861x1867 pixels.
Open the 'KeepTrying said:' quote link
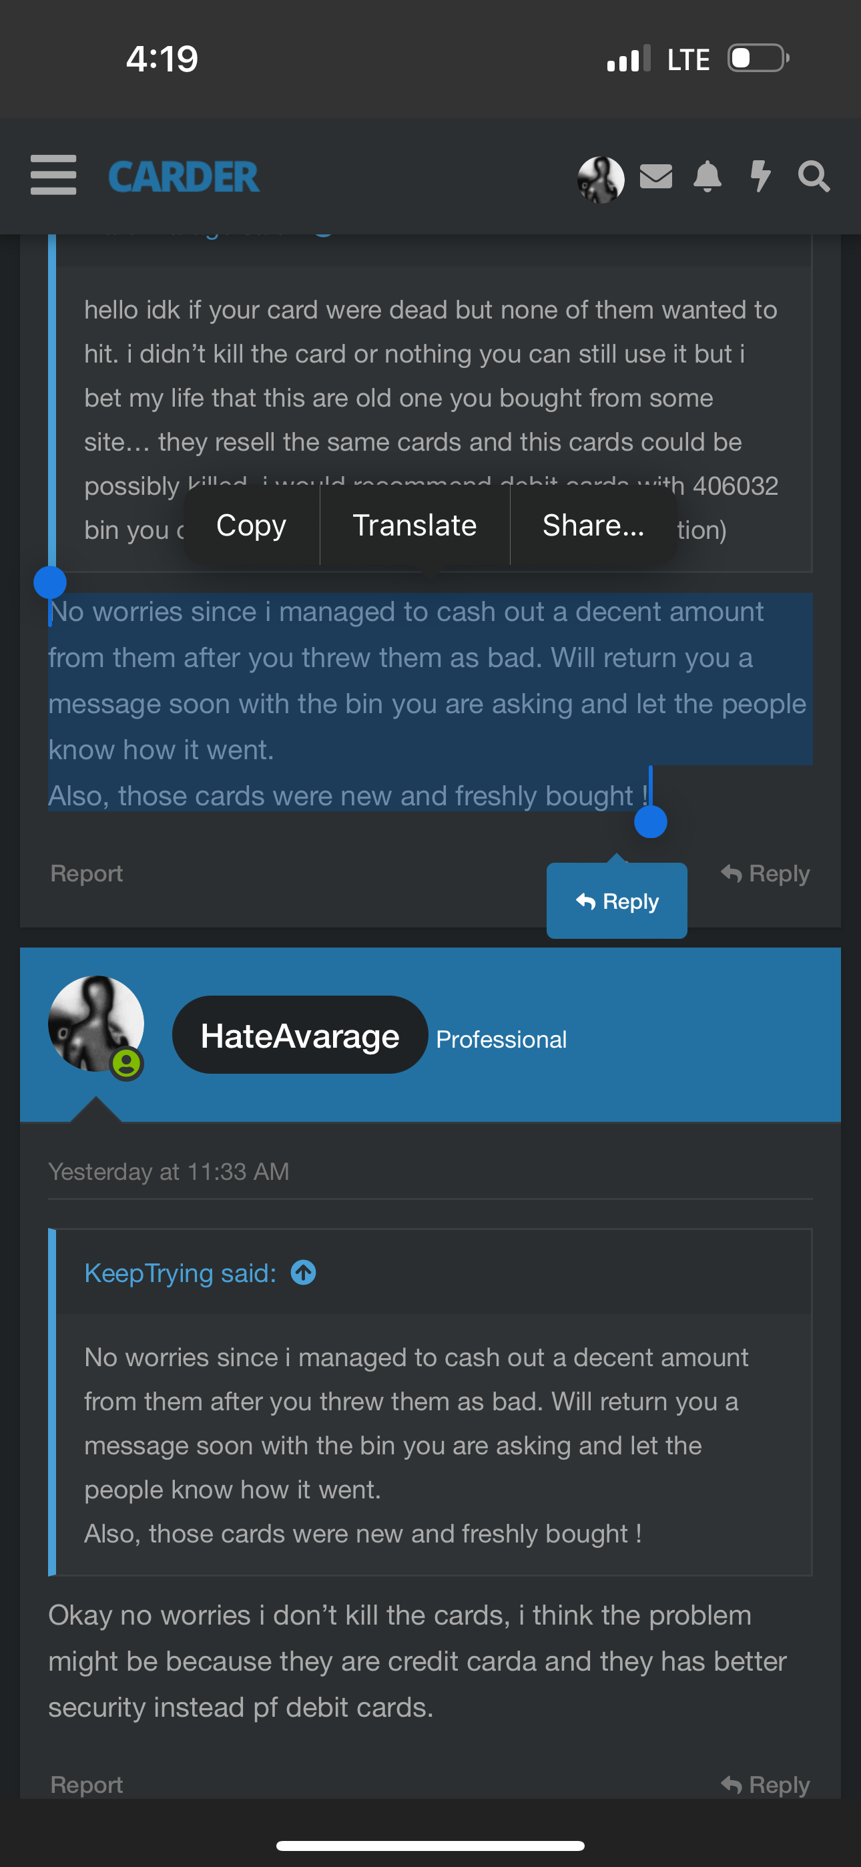180,1273
